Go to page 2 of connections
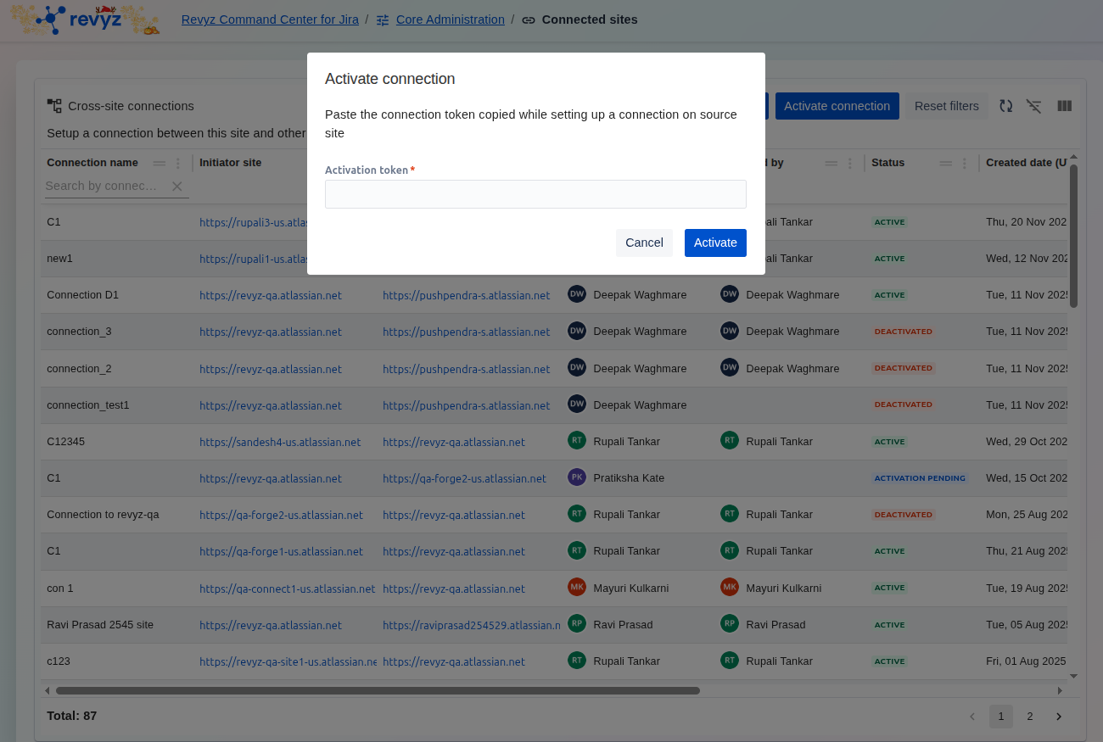Image resolution: width=1103 pixels, height=742 pixels. pyautogui.click(x=1030, y=717)
